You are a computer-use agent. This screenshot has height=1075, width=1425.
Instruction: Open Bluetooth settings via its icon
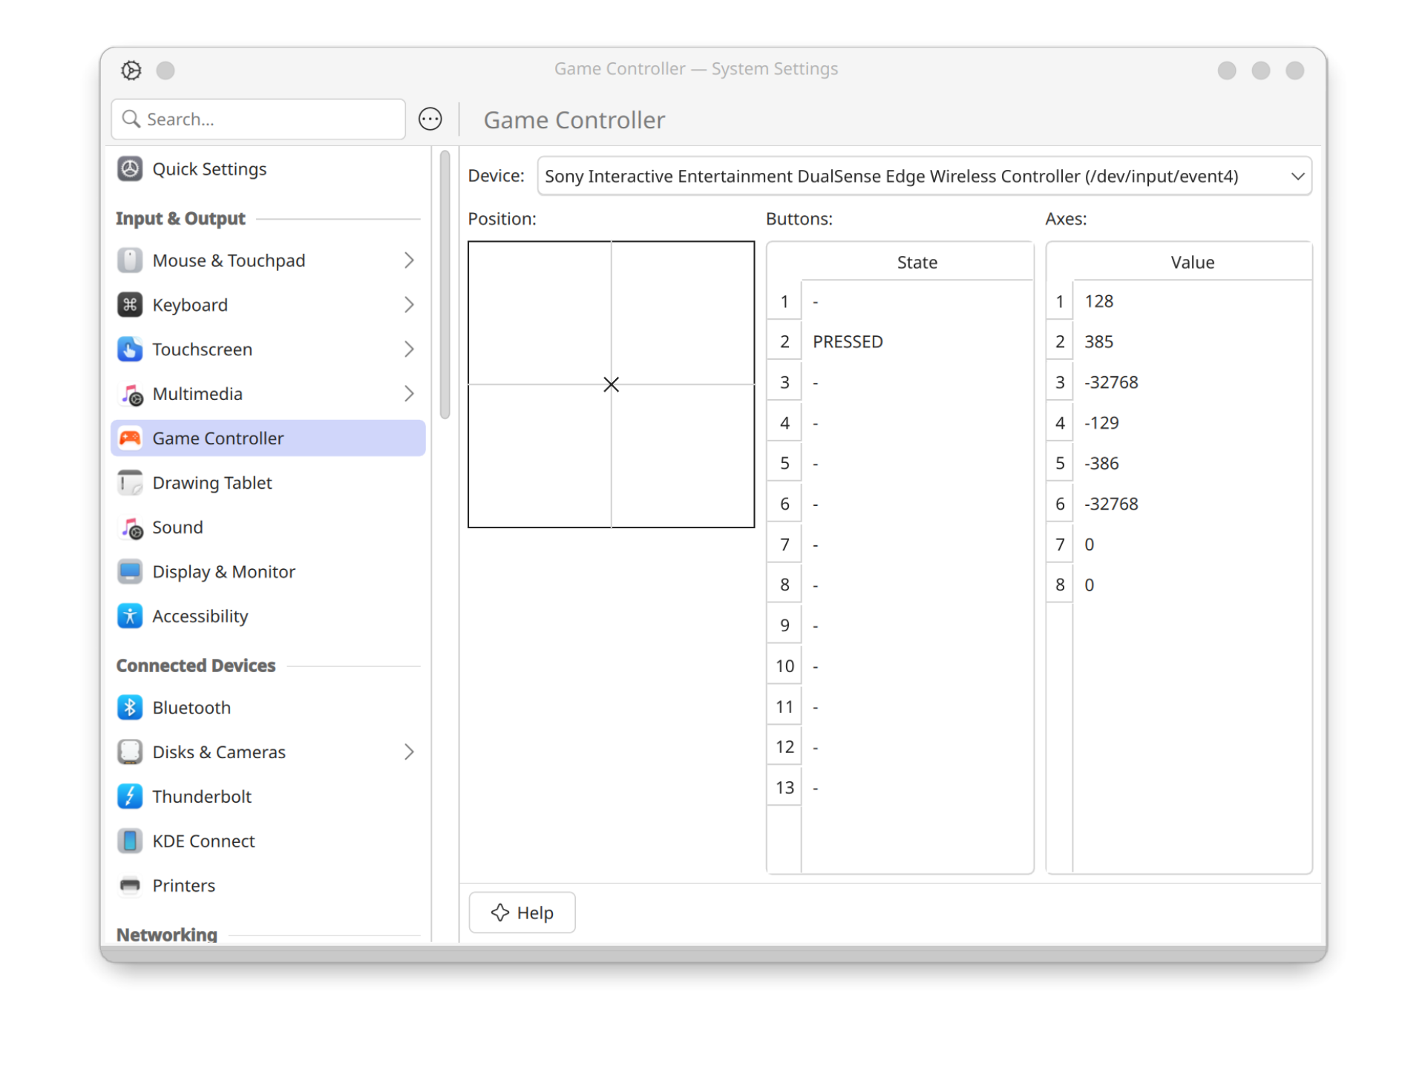click(130, 708)
